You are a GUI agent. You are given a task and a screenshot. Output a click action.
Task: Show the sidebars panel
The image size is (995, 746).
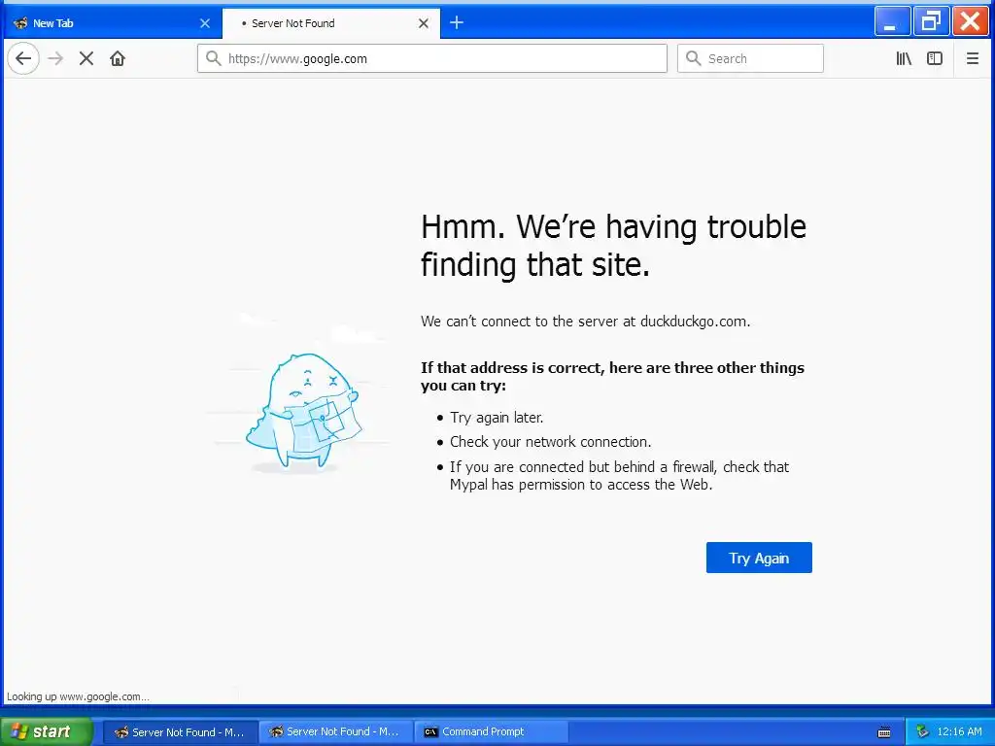point(935,58)
